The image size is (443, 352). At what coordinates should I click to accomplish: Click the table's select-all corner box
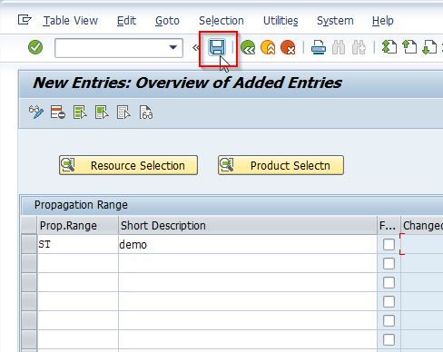[29, 225]
